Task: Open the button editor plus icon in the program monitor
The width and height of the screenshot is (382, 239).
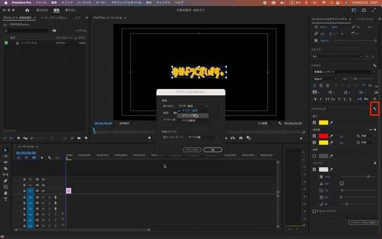Action: [301, 138]
